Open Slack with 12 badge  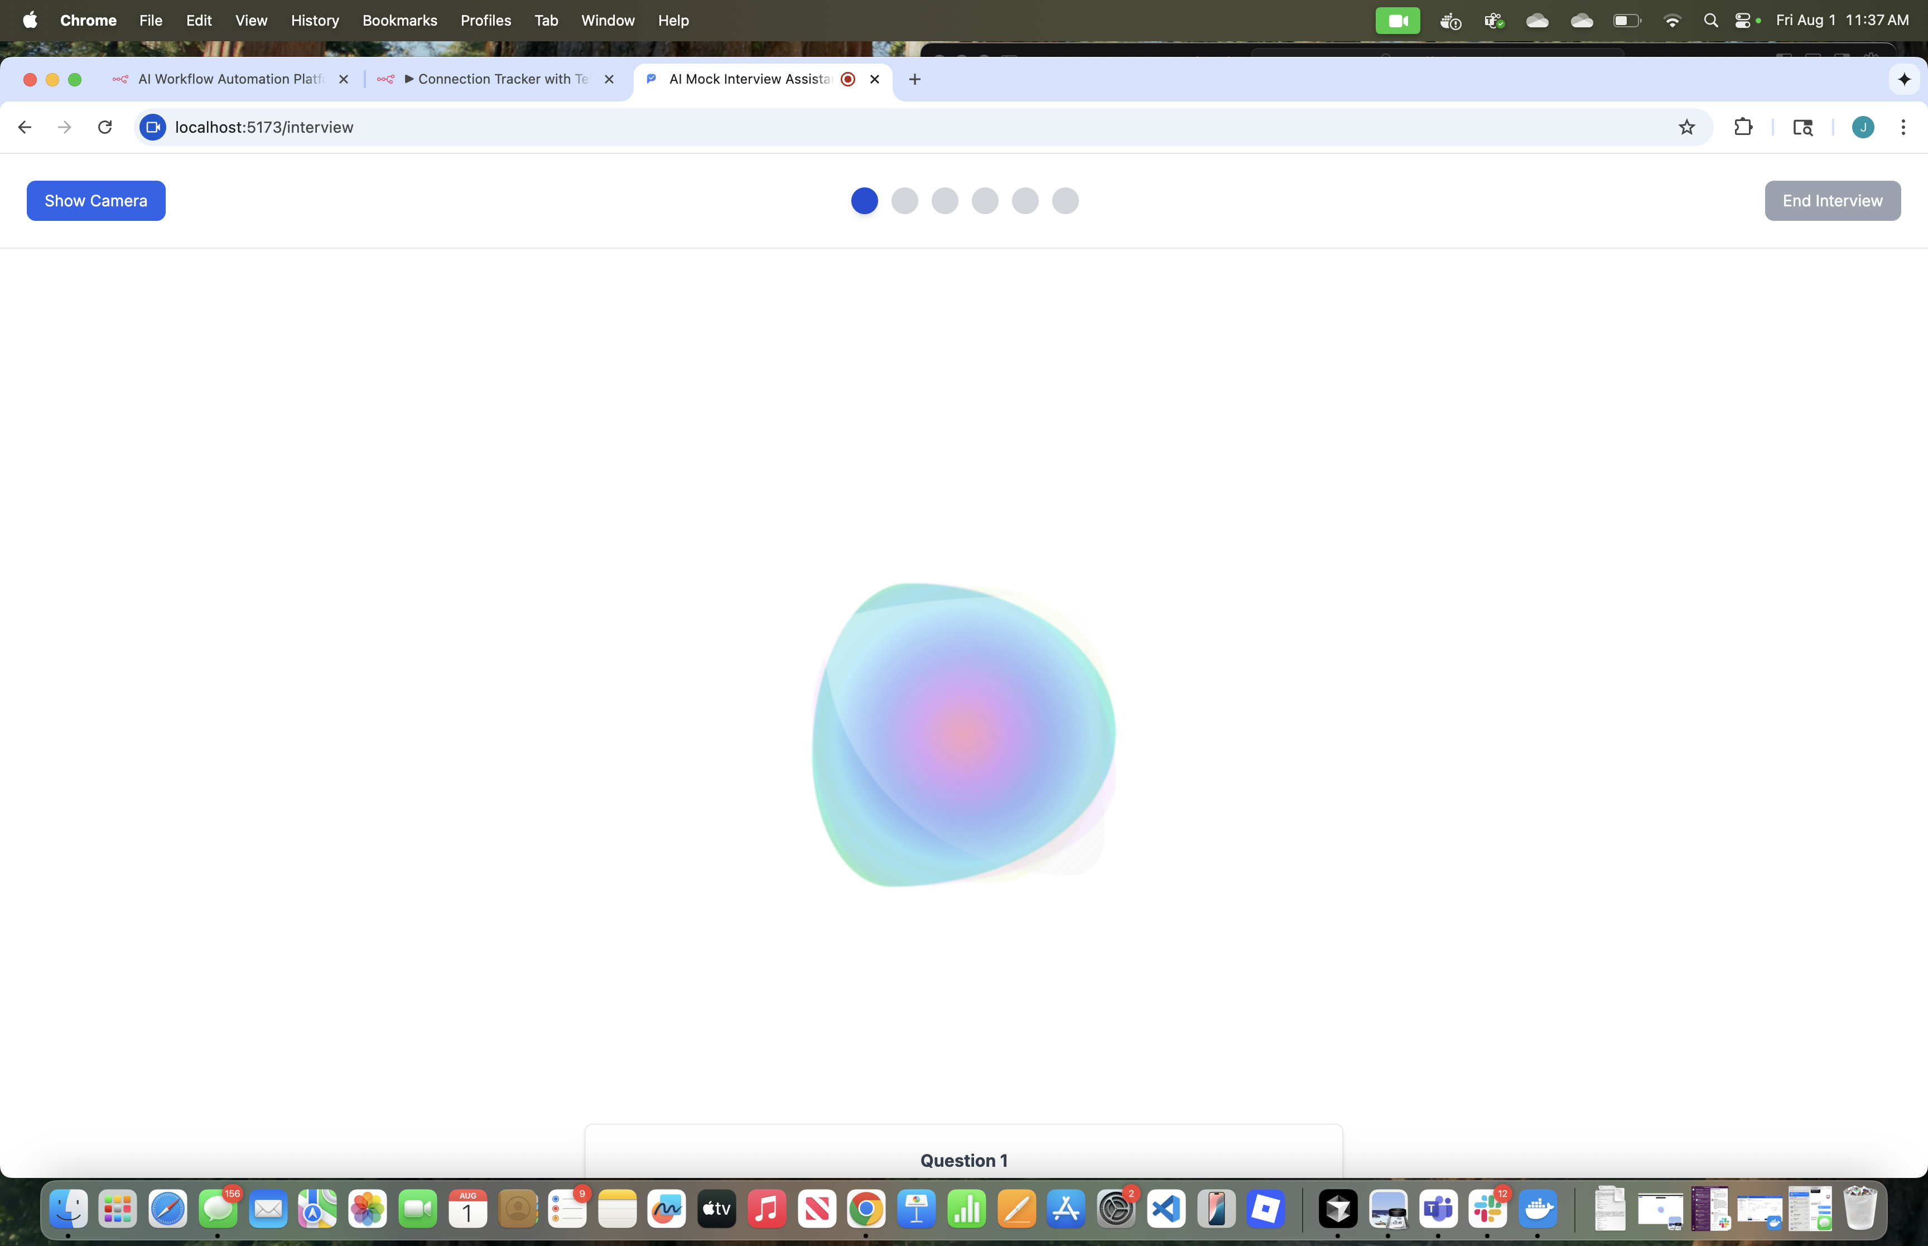[1488, 1209]
